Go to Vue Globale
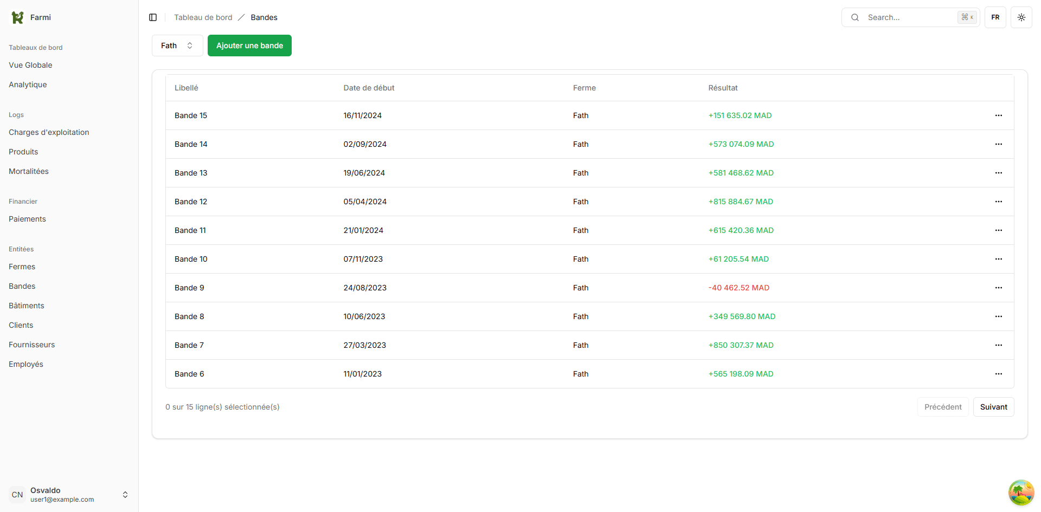This screenshot has height=512, width=1041. (x=30, y=65)
